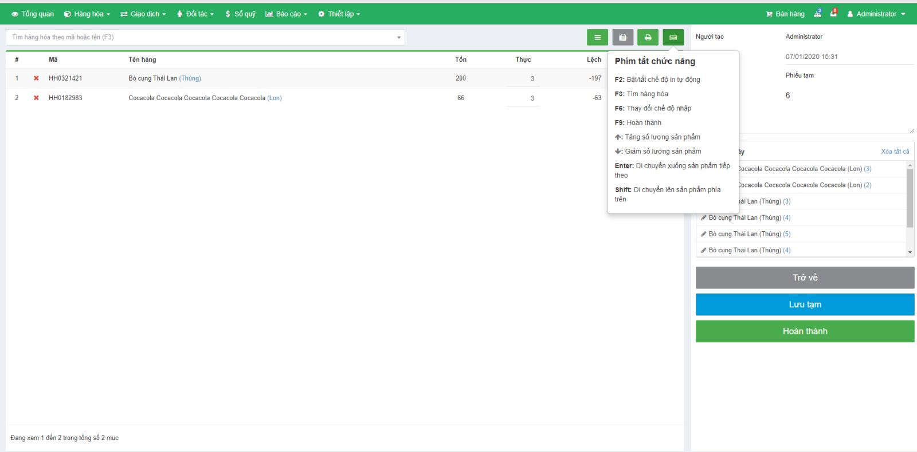Toggle the keyboard shortcuts icon button
Image resolution: width=917 pixels, height=452 pixels.
(673, 38)
